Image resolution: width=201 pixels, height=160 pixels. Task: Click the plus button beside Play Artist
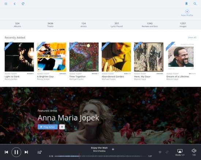tap(62, 127)
